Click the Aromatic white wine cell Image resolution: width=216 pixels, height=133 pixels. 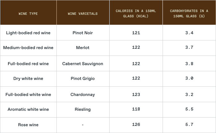coord(28,109)
